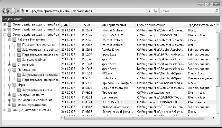Select the protect.exe application row
Screen dimensions: 222x128
pyautogui.click(x=138, y=78)
